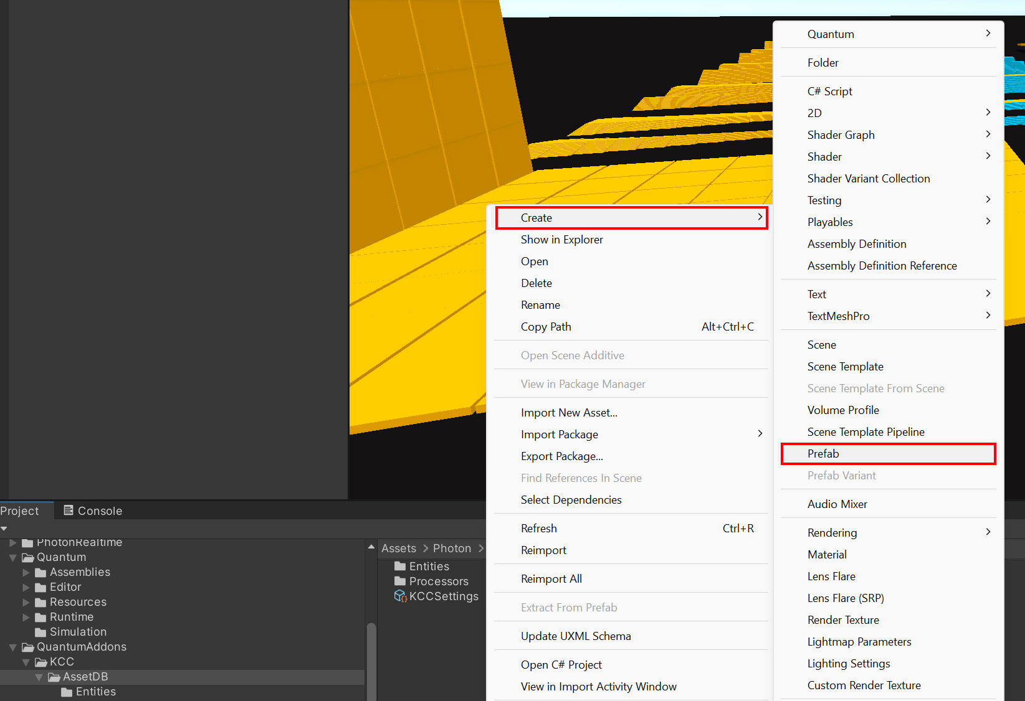Collapse the KCC folder

26,662
